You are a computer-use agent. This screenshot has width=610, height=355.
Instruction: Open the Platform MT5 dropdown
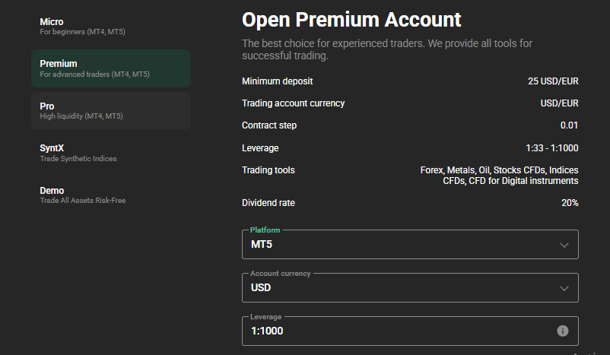pos(410,245)
